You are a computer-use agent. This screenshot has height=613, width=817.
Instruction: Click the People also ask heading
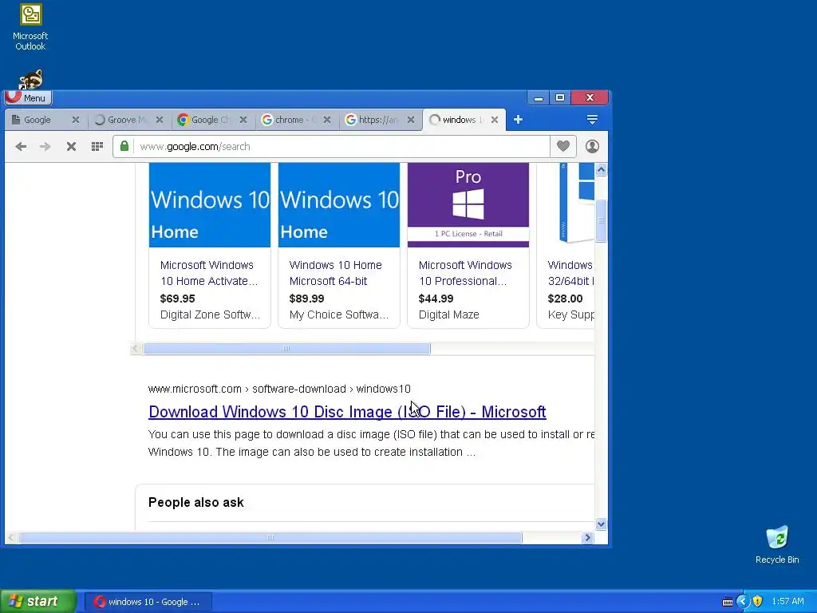[x=196, y=503]
